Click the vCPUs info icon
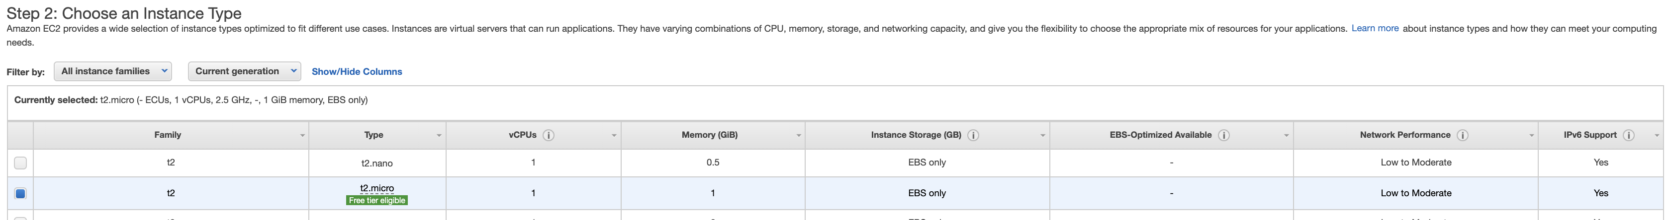Viewport: 1671px width, 220px height. click(x=548, y=135)
